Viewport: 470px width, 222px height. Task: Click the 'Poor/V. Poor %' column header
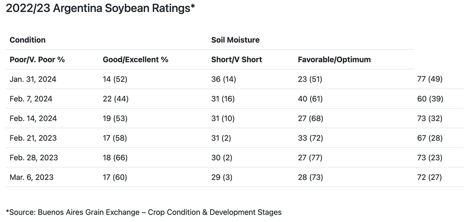(37, 60)
